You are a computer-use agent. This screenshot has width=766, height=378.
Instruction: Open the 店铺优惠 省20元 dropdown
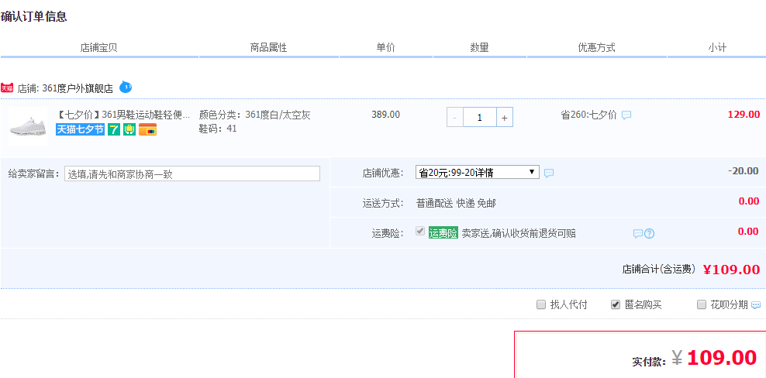pyautogui.click(x=478, y=173)
